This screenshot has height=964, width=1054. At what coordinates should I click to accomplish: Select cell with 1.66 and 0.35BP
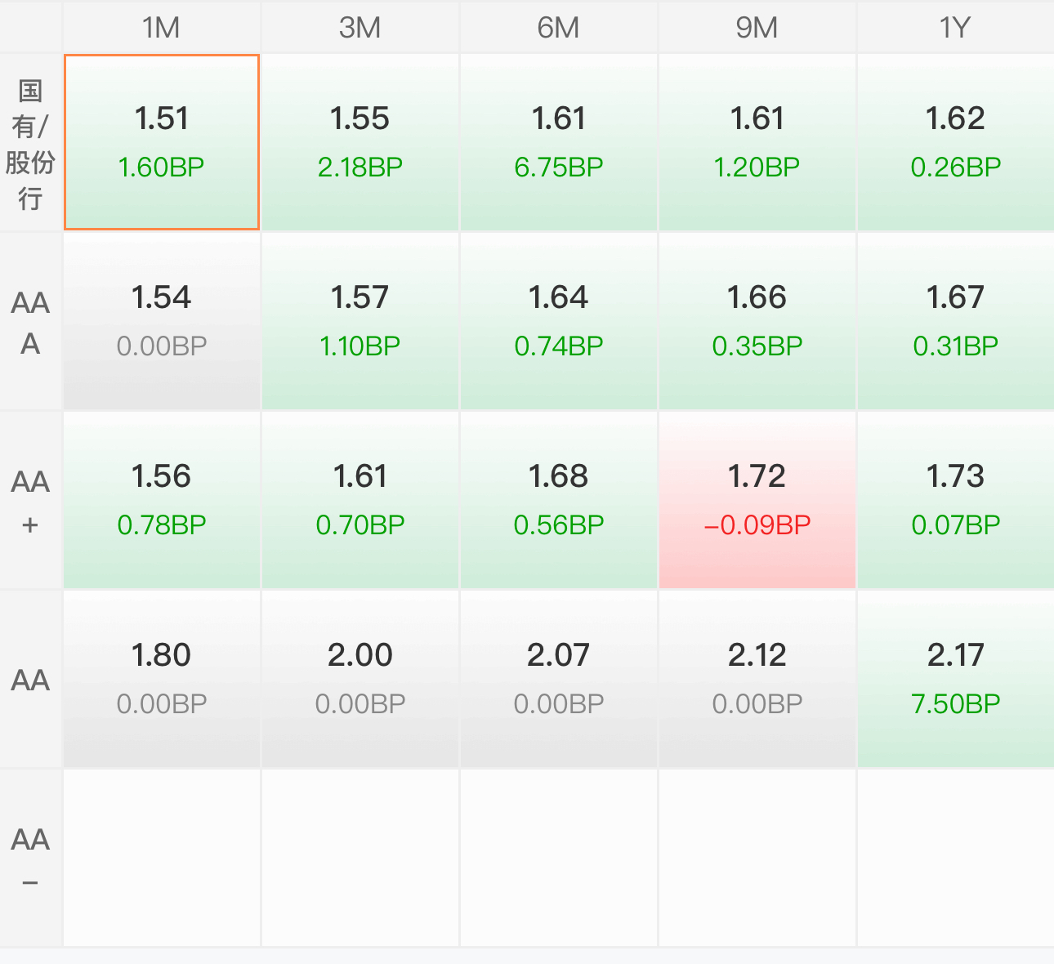click(757, 321)
